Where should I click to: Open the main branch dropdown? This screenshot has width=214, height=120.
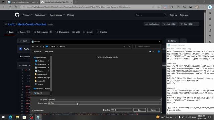pyautogui.click(x=24, y=41)
